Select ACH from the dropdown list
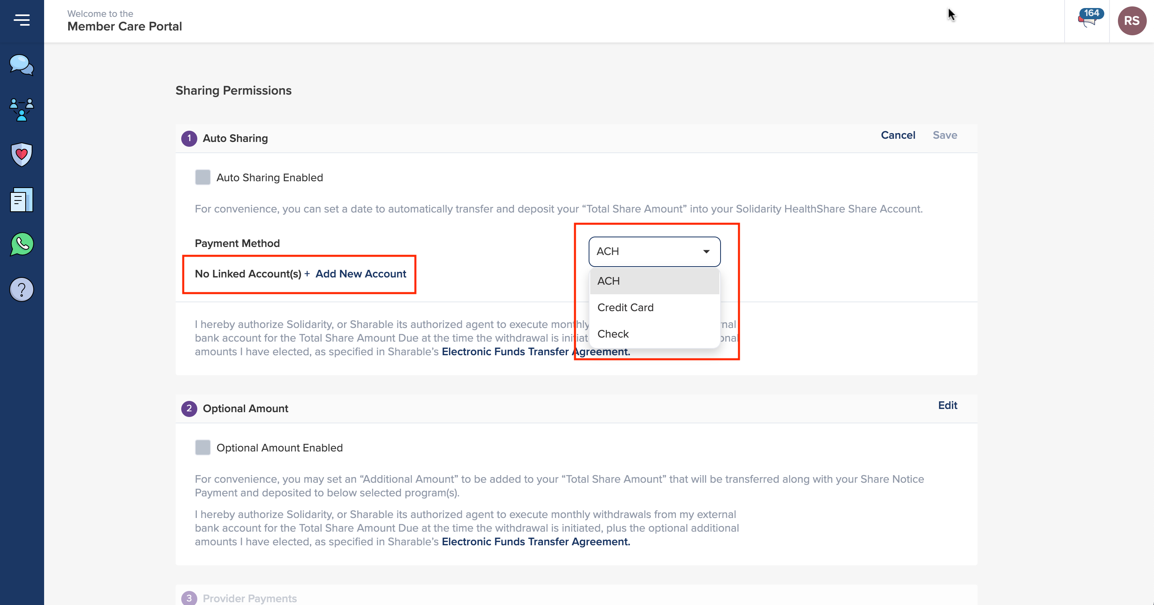This screenshot has height=605, width=1154. coord(654,281)
